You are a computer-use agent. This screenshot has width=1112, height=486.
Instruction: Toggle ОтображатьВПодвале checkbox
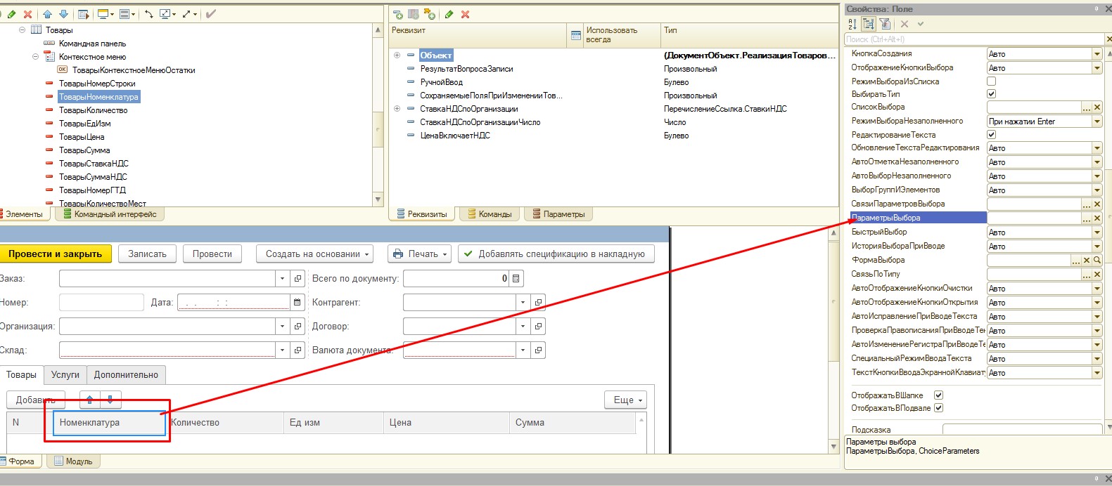pos(938,408)
